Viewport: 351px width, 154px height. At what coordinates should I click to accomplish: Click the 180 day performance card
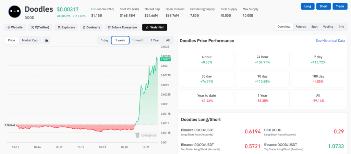pyautogui.click(x=318, y=79)
